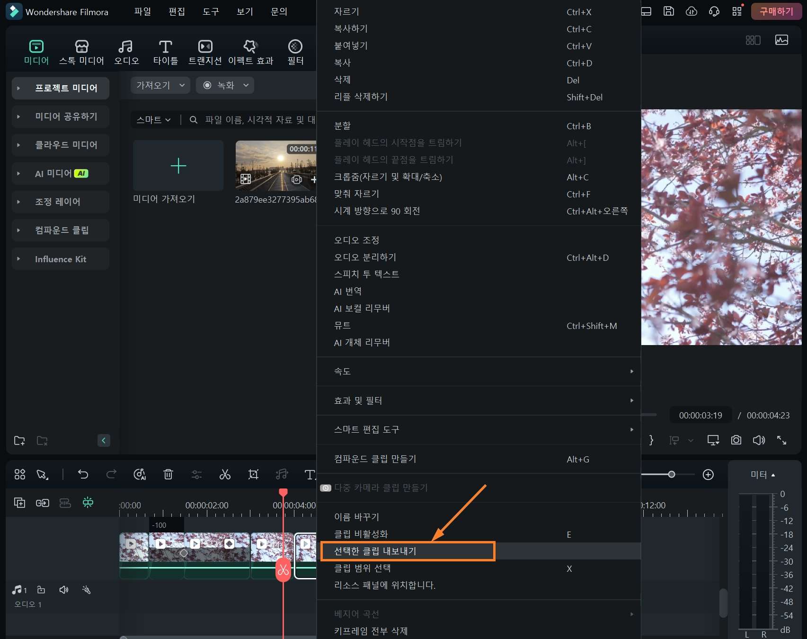
Task: Expand the 스마트 편집 도구 submenu
Action: point(479,429)
